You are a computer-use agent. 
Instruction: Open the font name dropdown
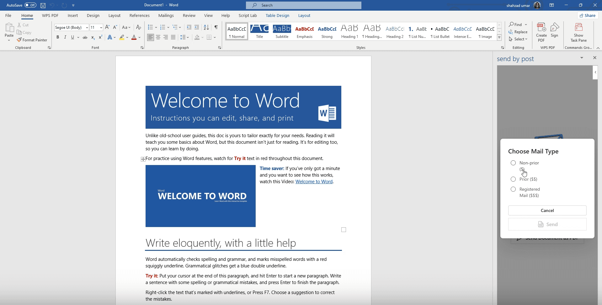87,28
